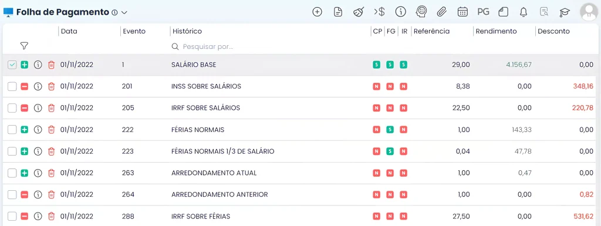Check the ARREDONDAMENTO ATUAL row checkbox
This screenshot has width=601, height=226.
pos(12,173)
